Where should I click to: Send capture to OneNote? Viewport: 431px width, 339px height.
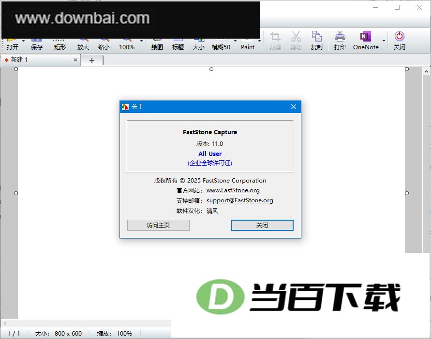pyautogui.click(x=366, y=41)
